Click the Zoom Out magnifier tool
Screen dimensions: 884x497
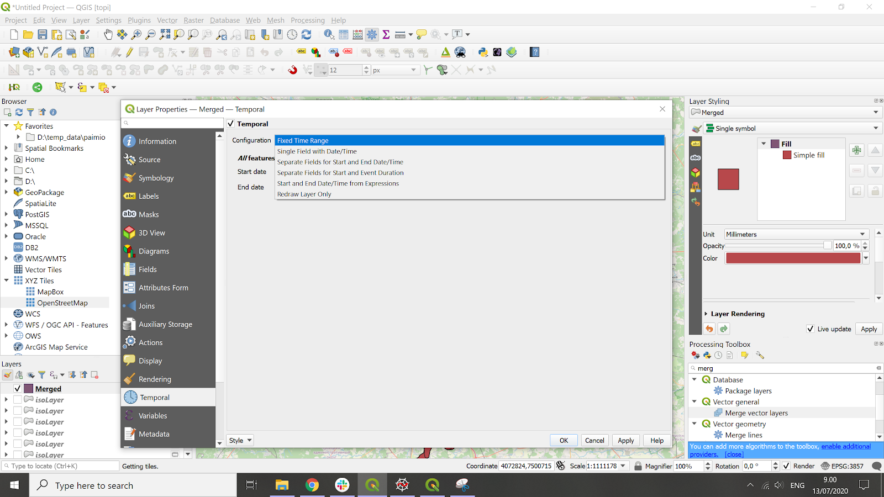coord(150,35)
